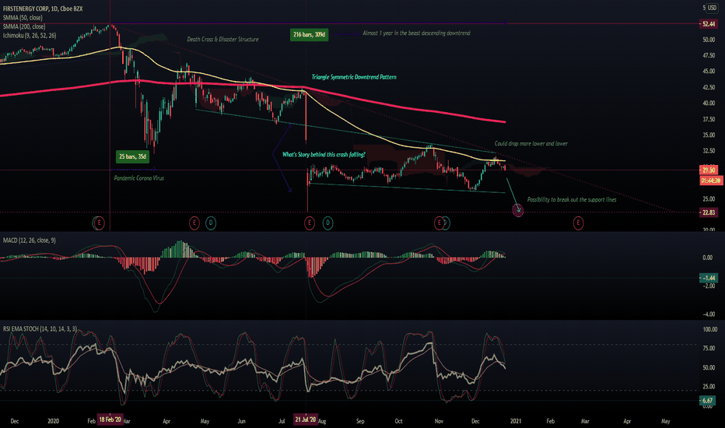
Task: Select the Ichimoku (9, 26, 52, 26) legend
Action: pyautogui.click(x=30, y=35)
